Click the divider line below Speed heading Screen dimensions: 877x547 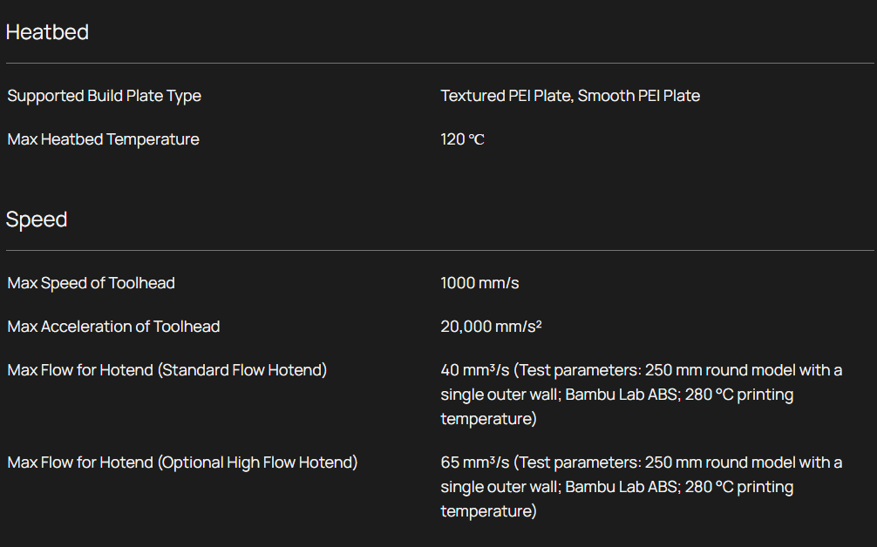tap(438, 250)
